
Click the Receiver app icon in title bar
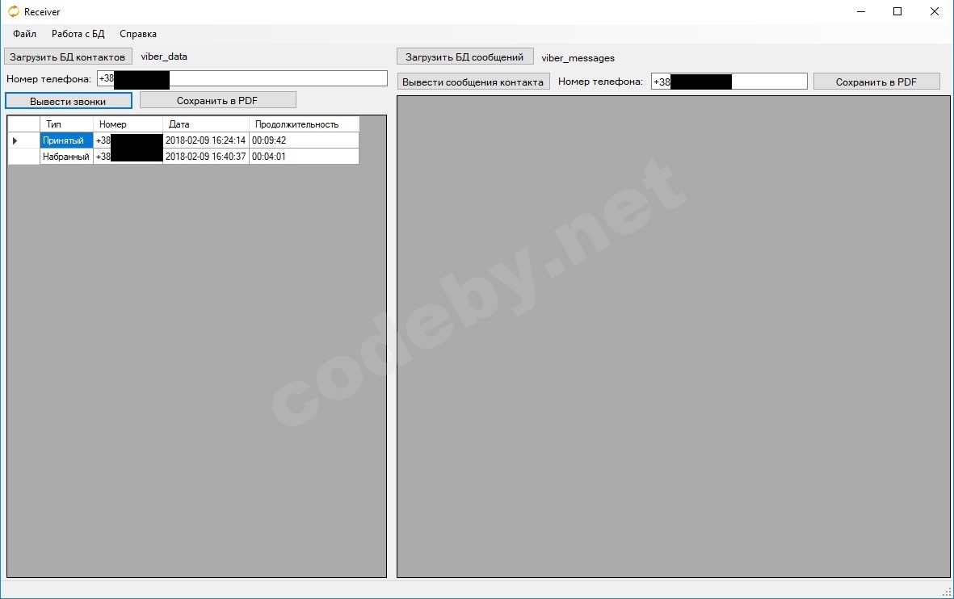click(14, 11)
